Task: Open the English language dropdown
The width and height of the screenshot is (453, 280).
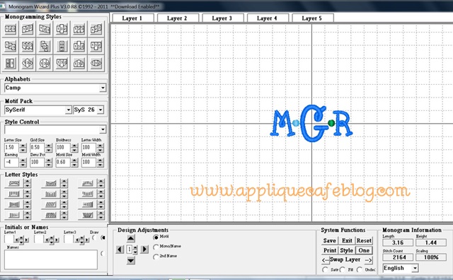Action: tap(401, 268)
